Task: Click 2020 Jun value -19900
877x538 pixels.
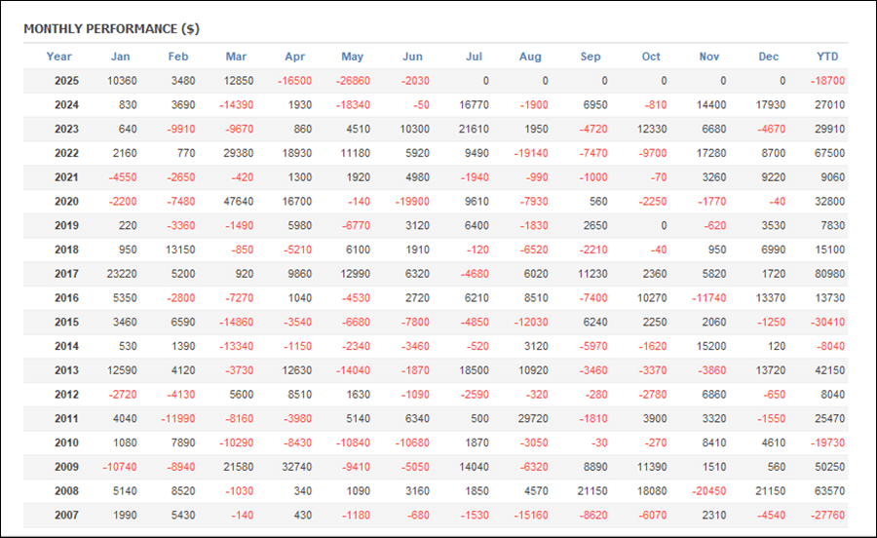Action: (x=412, y=202)
